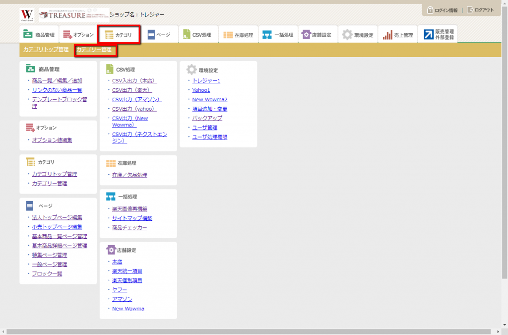
Task: Select カテゴリトップ管理 in the submenu bar
Action: coord(46,50)
